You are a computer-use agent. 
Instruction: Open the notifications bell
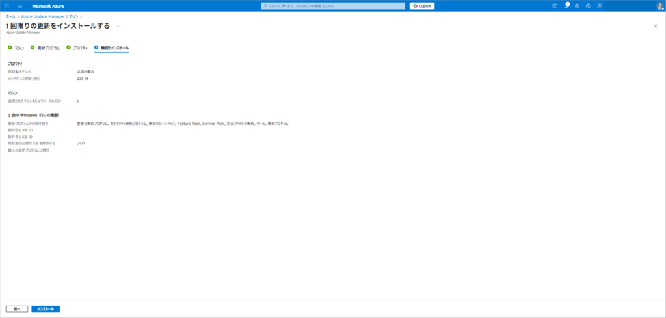coord(566,6)
